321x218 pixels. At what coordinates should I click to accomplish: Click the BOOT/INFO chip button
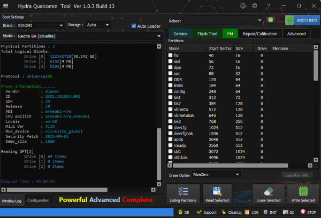pos(302,20)
